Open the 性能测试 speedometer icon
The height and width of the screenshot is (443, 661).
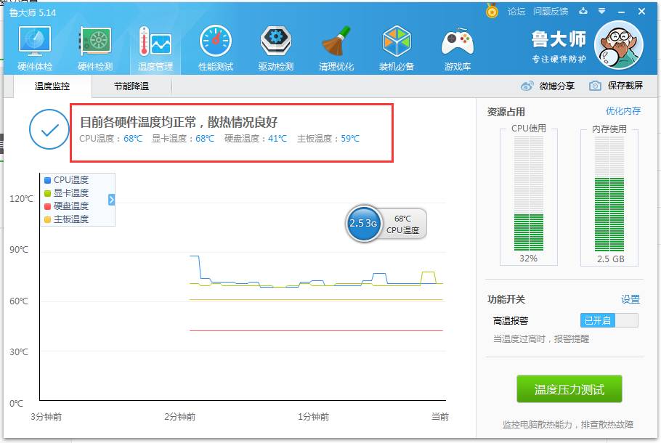click(216, 48)
